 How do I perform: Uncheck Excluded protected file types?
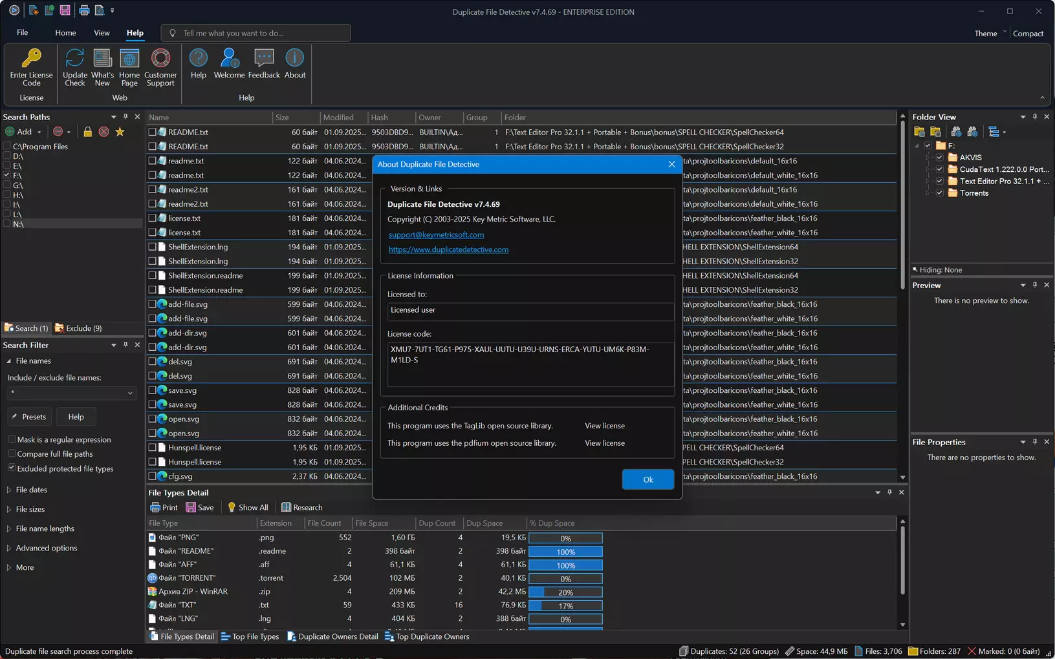(x=12, y=468)
